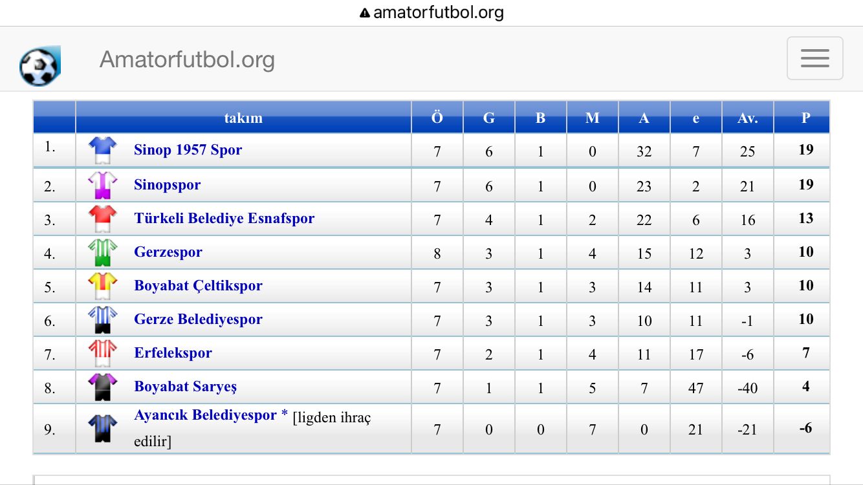Open the Erfelekspor team link
This screenshot has height=485, width=863.
(173, 353)
